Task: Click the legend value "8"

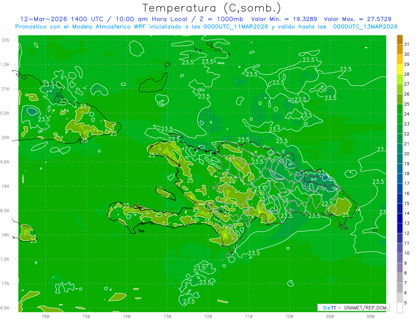Action: coord(406,273)
